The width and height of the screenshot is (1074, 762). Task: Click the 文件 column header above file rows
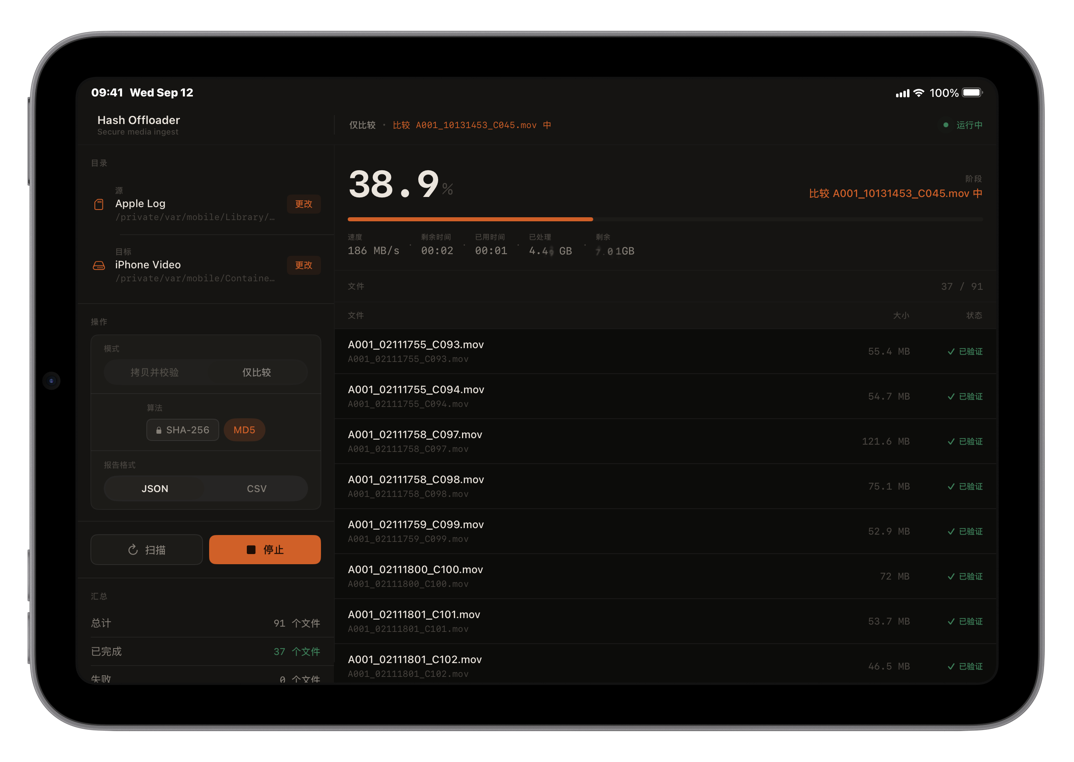[x=356, y=316]
